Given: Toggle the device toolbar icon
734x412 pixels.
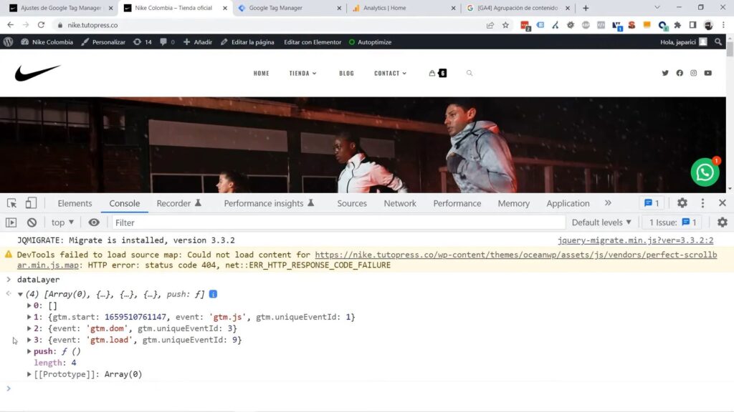Looking at the screenshot, I should click(31, 202).
